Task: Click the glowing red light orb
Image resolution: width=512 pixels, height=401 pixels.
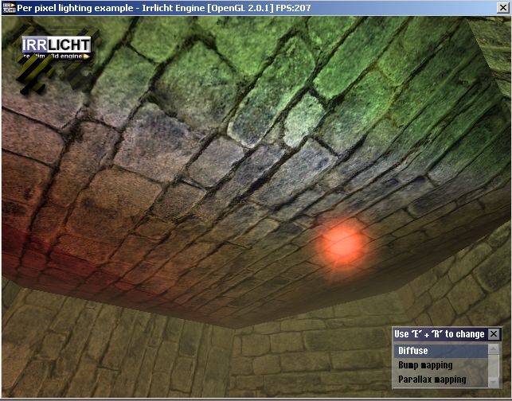Action: point(343,243)
